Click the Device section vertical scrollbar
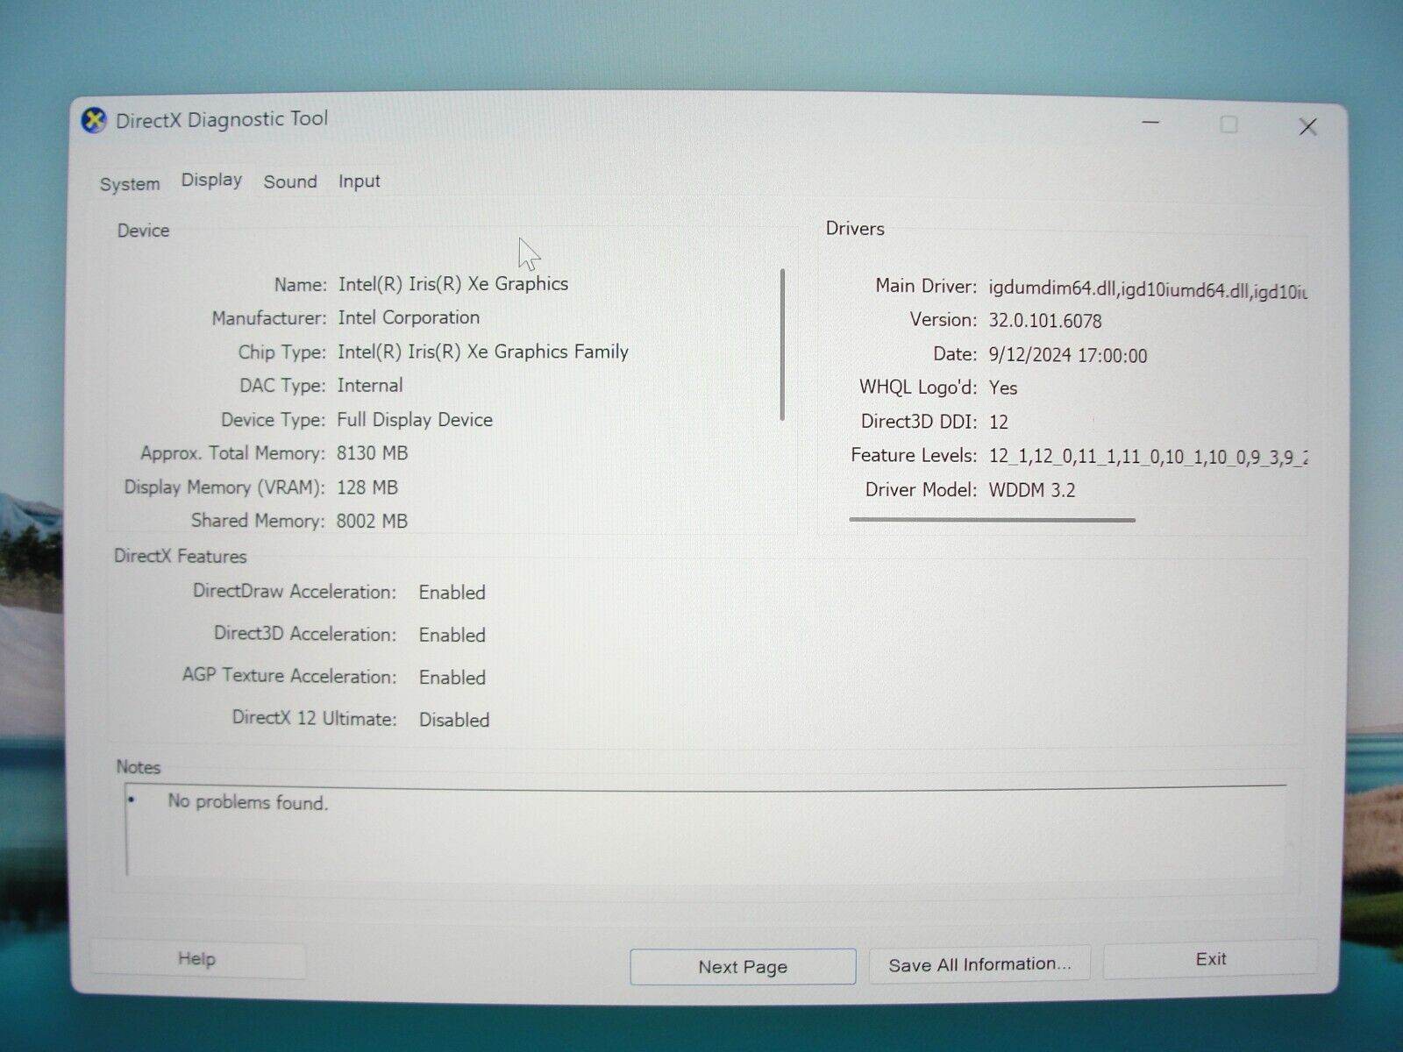This screenshot has height=1052, width=1403. pyautogui.click(x=781, y=345)
